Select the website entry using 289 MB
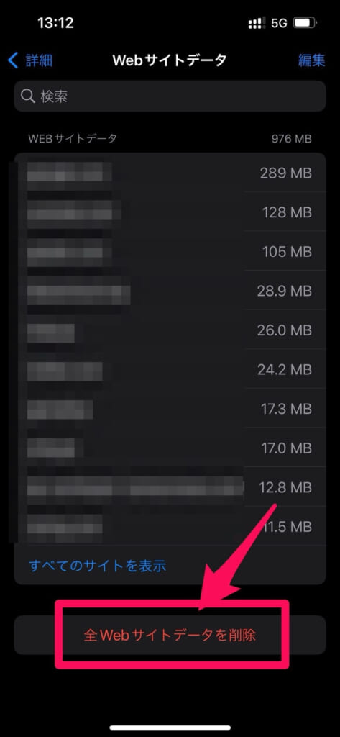 click(170, 173)
